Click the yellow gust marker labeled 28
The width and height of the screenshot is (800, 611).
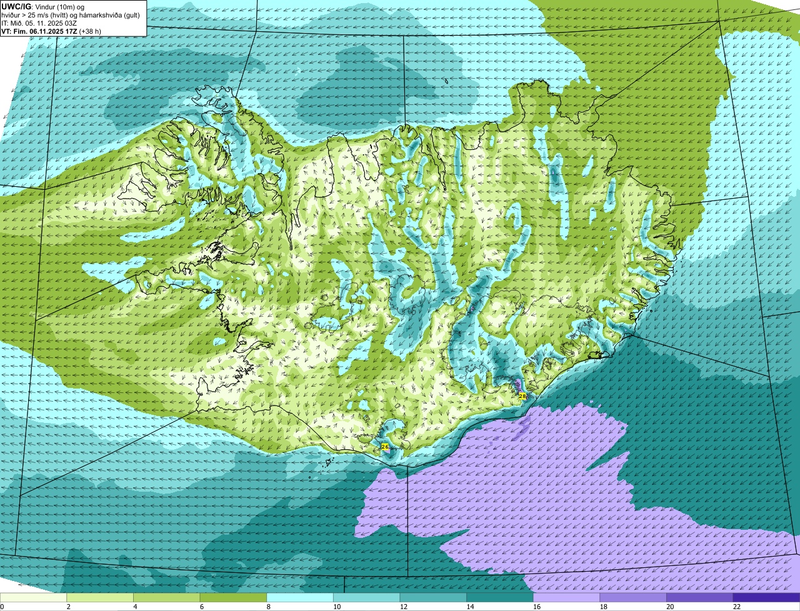pyautogui.click(x=522, y=396)
